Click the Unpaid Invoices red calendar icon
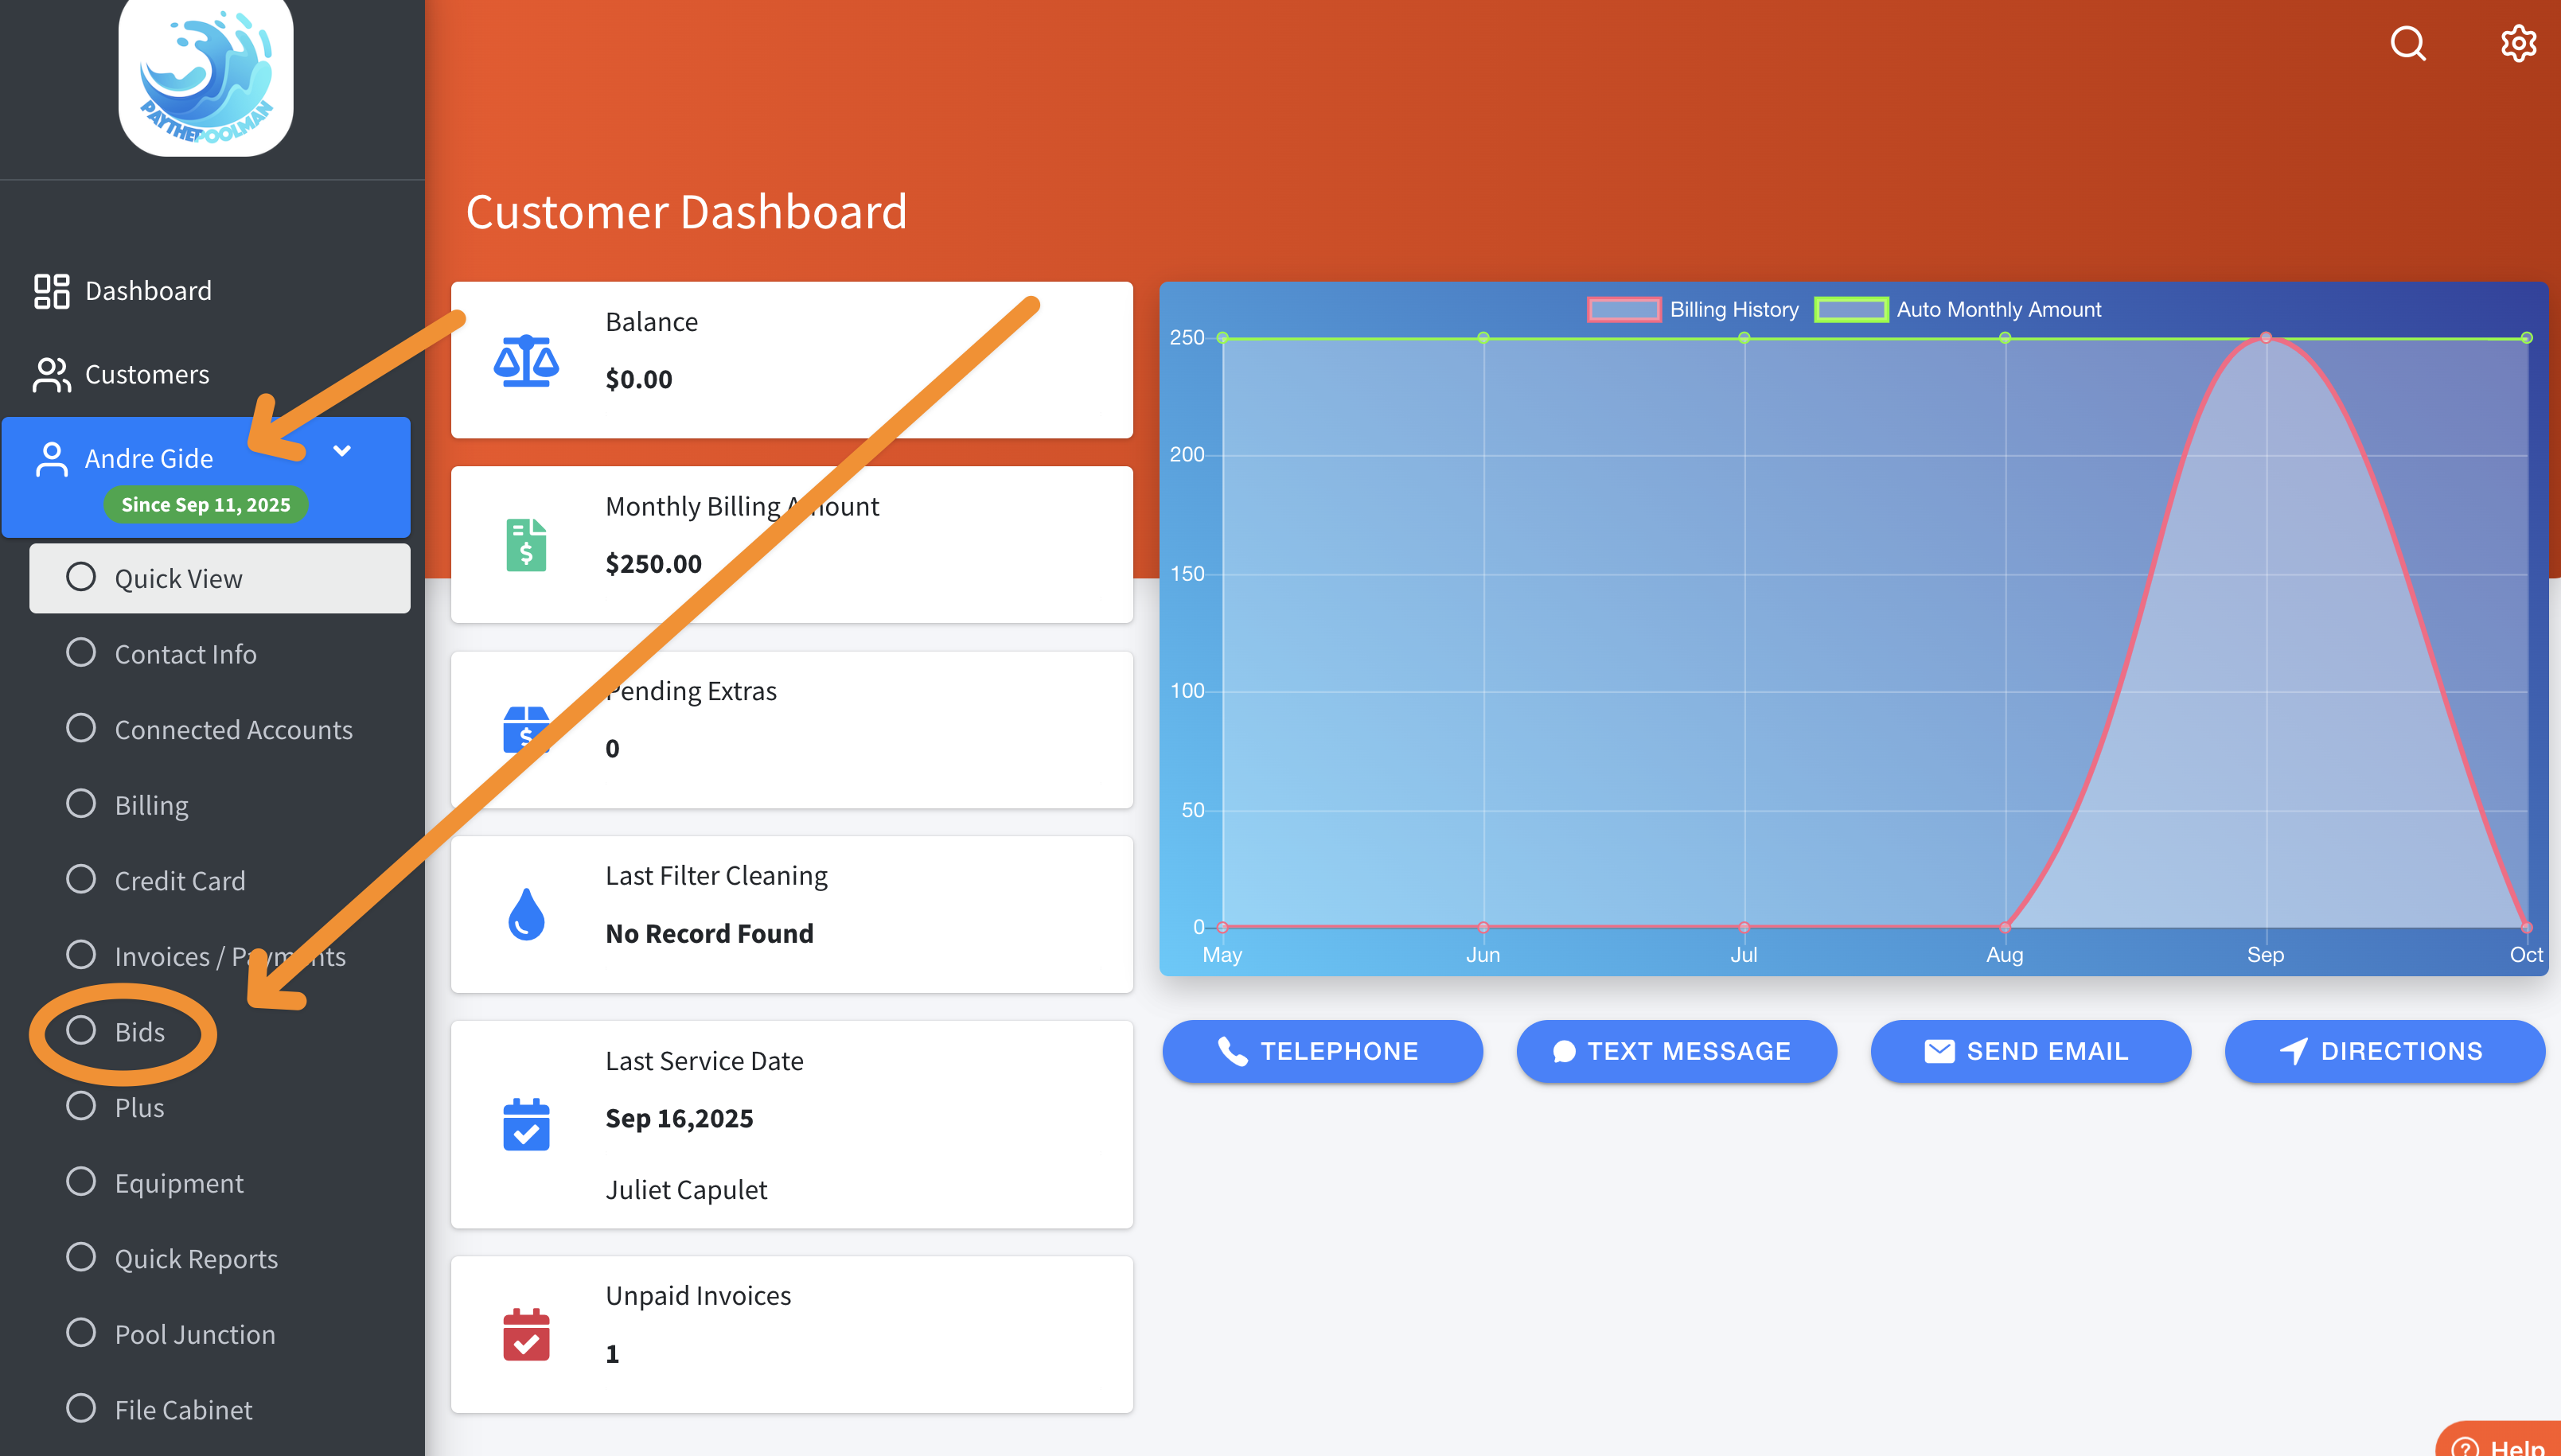Screen dimensions: 2561x1456 pos(526,1334)
